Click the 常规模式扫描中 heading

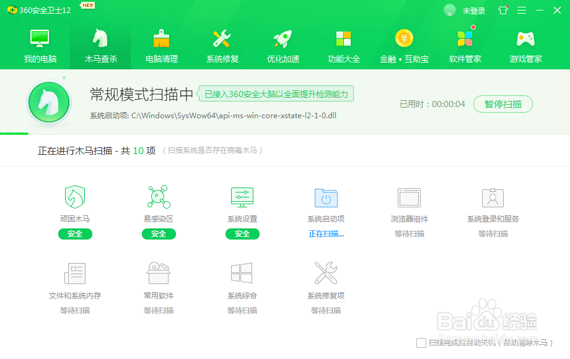tap(142, 94)
